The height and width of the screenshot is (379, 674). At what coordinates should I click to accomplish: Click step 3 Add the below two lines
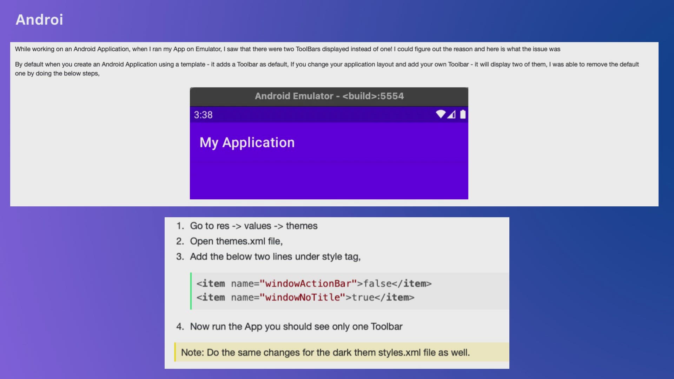(275, 257)
